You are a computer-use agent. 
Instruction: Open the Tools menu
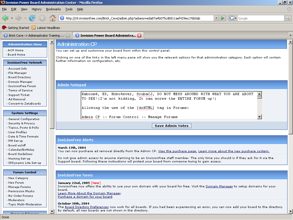click(x=69, y=9)
